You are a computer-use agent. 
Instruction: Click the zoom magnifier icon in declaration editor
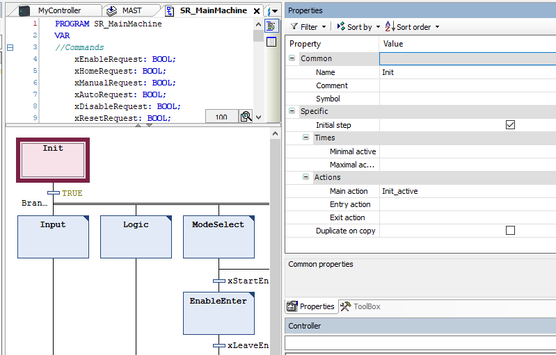246,117
